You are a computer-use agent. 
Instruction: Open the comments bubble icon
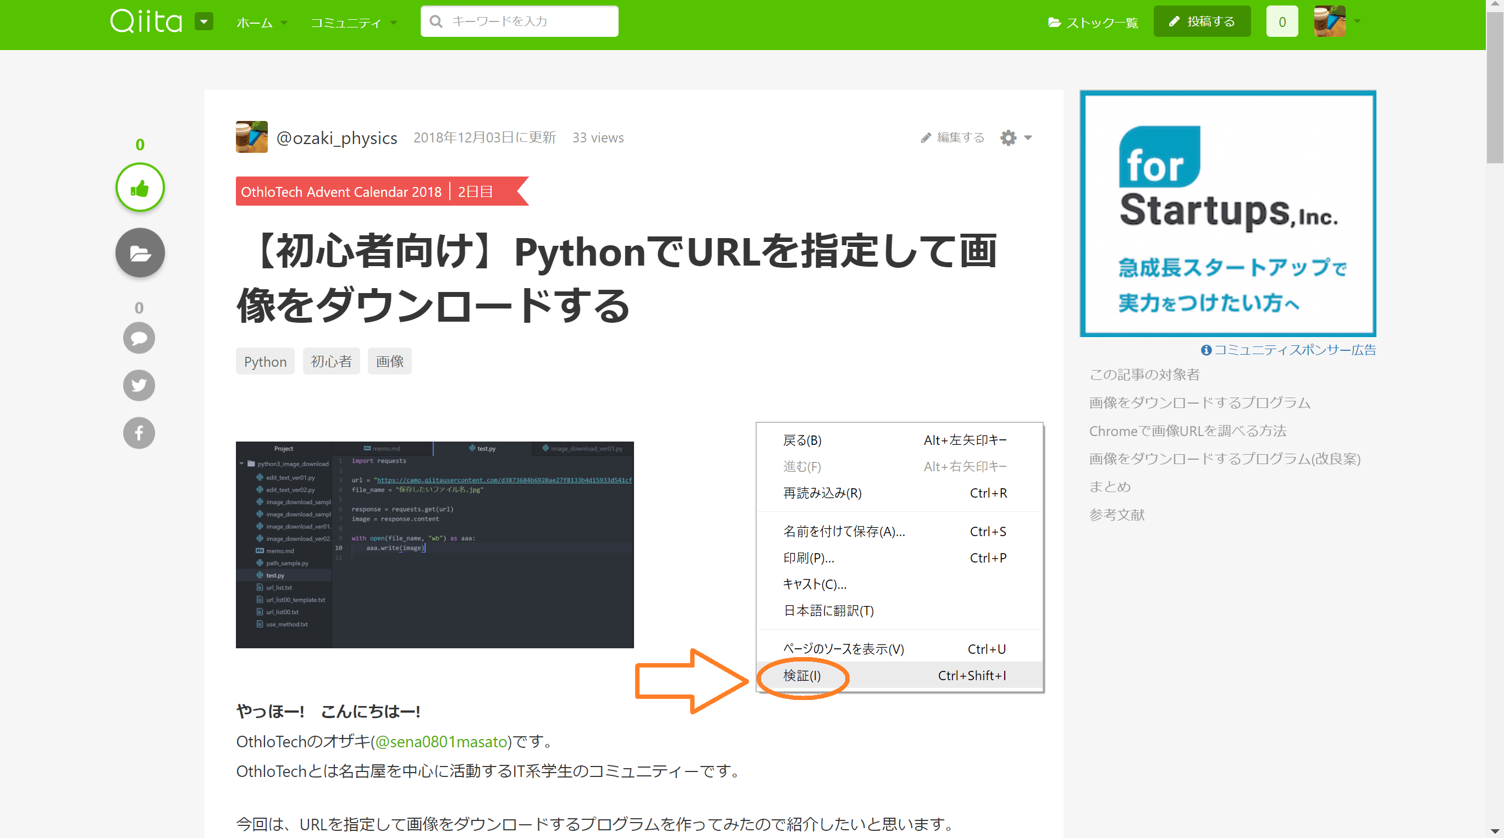(139, 338)
